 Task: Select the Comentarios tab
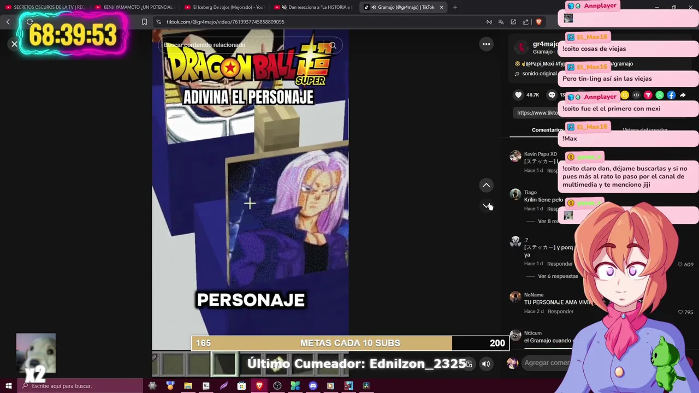(x=548, y=130)
